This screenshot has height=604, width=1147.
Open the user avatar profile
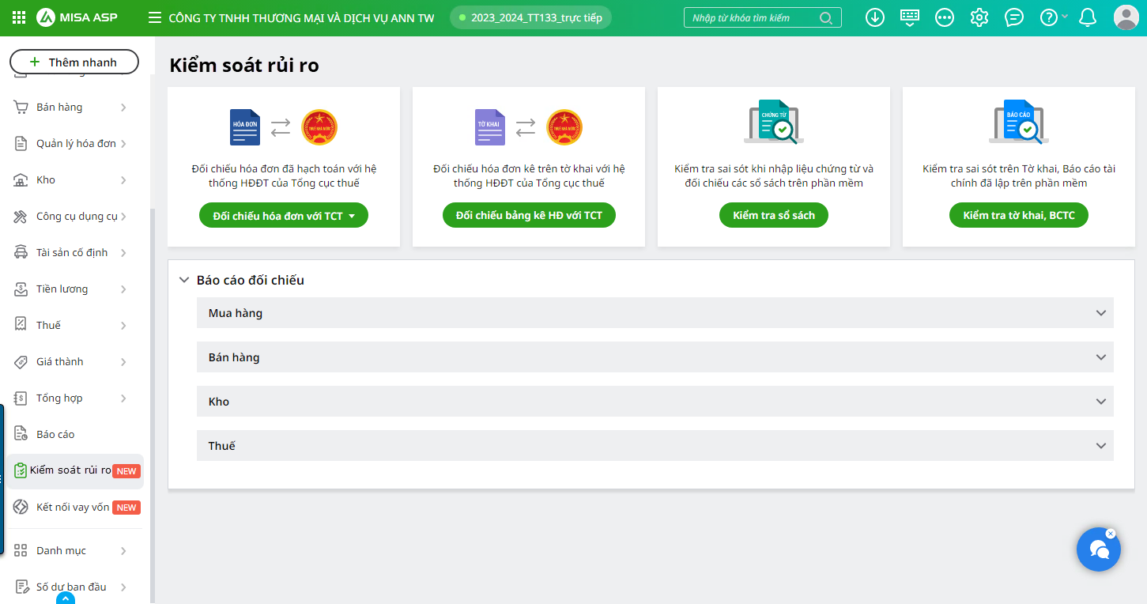[x=1126, y=17]
